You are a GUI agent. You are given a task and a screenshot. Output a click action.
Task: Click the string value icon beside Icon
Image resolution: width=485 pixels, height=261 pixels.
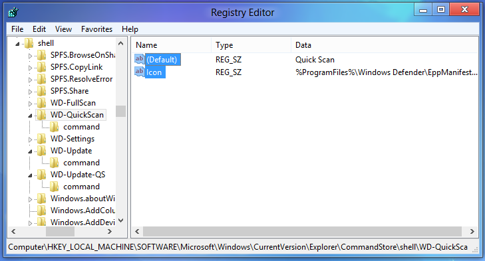pyautogui.click(x=140, y=72)
